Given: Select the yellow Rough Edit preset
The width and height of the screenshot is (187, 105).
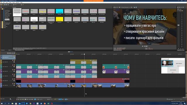Looking at the screenshot, I should click(x=59, y=20).
